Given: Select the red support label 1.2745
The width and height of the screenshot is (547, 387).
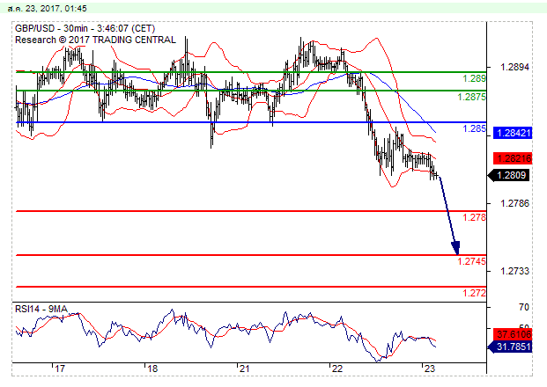Looking at the screenshot, I should (x=471, y=261).
